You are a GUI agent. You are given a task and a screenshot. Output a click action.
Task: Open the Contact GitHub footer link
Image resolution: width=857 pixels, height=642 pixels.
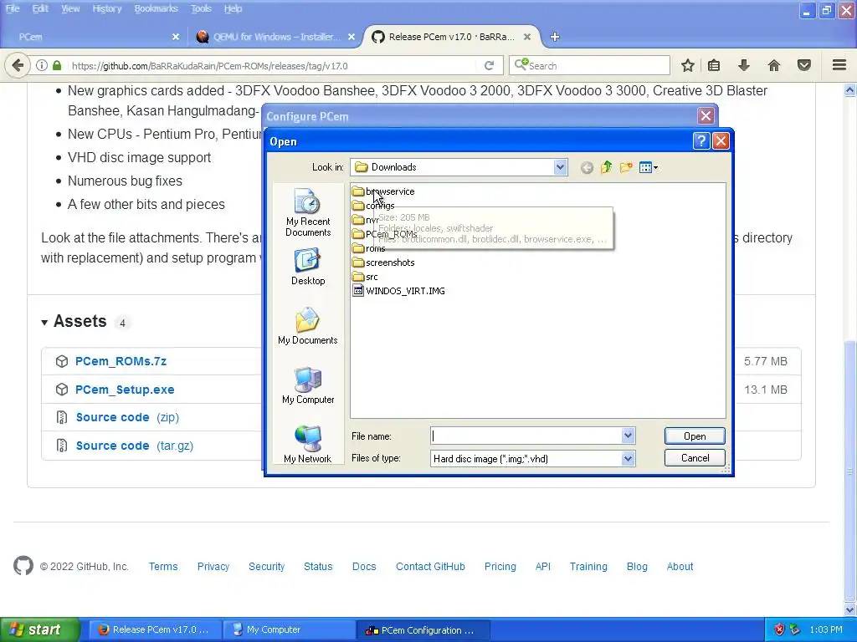[430, 566]
